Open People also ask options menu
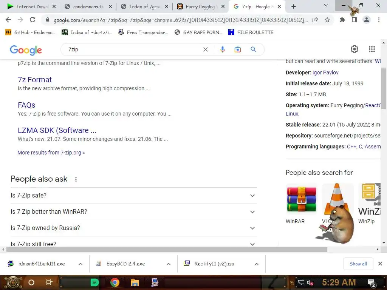Image resolution: width=387 pixels, height=290 pixels. click(76, 179)
